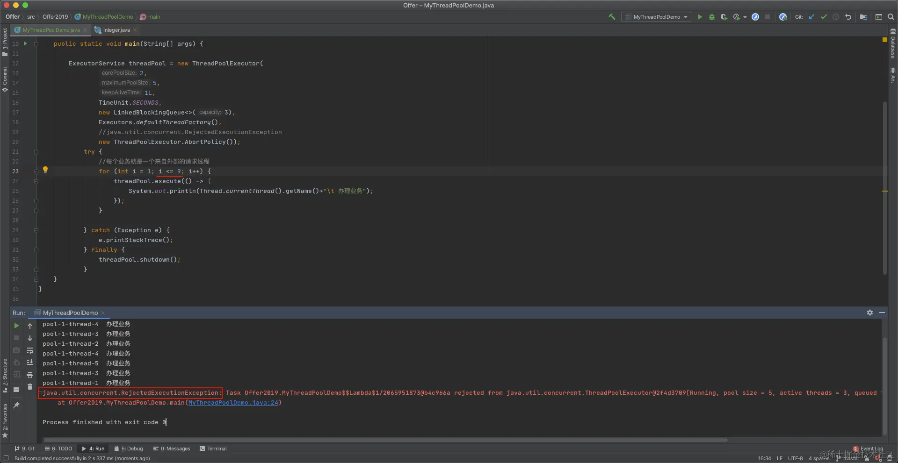Collapse the catch block fold marker on line 29
898x463 pixels.
coord(36,230)
